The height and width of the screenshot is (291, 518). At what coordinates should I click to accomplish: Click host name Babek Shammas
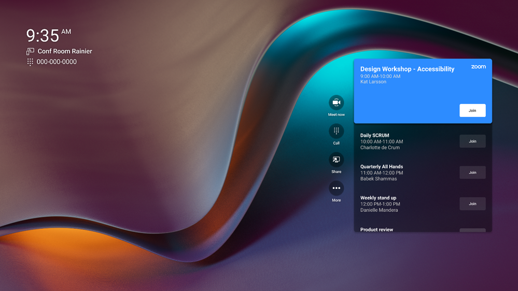(379, 179)
